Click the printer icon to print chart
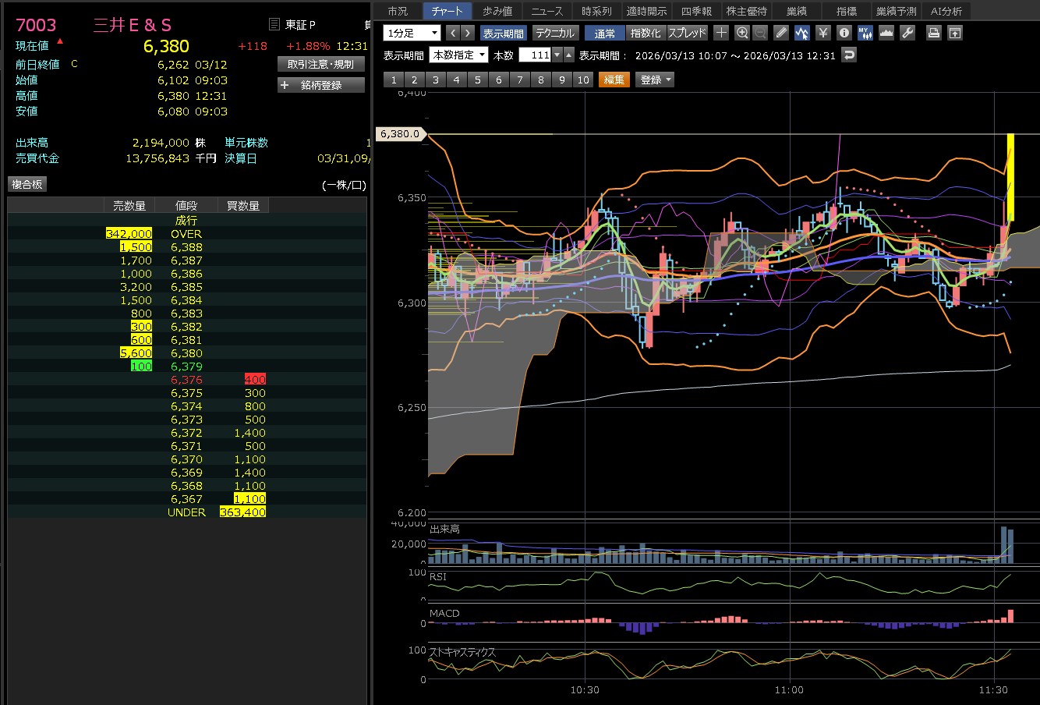Viewport: 1040px width, 705px height. coord(933,33)
